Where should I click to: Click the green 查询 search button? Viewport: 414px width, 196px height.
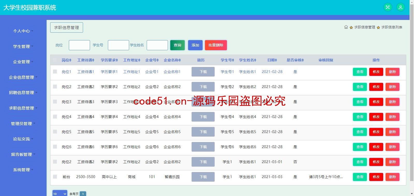[x=178, y=45]
